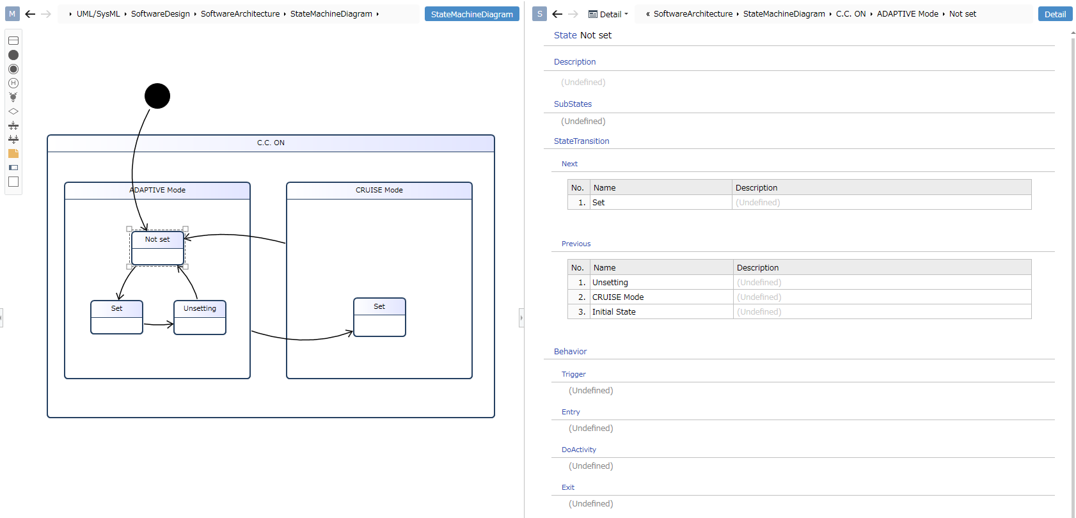The image size is (1076, 518).
Task: Open StateMachineDiagram in left breadcrumb
Action: 331,14
